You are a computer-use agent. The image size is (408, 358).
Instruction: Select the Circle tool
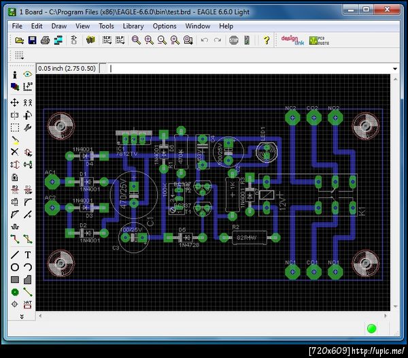tap(15, 267)
